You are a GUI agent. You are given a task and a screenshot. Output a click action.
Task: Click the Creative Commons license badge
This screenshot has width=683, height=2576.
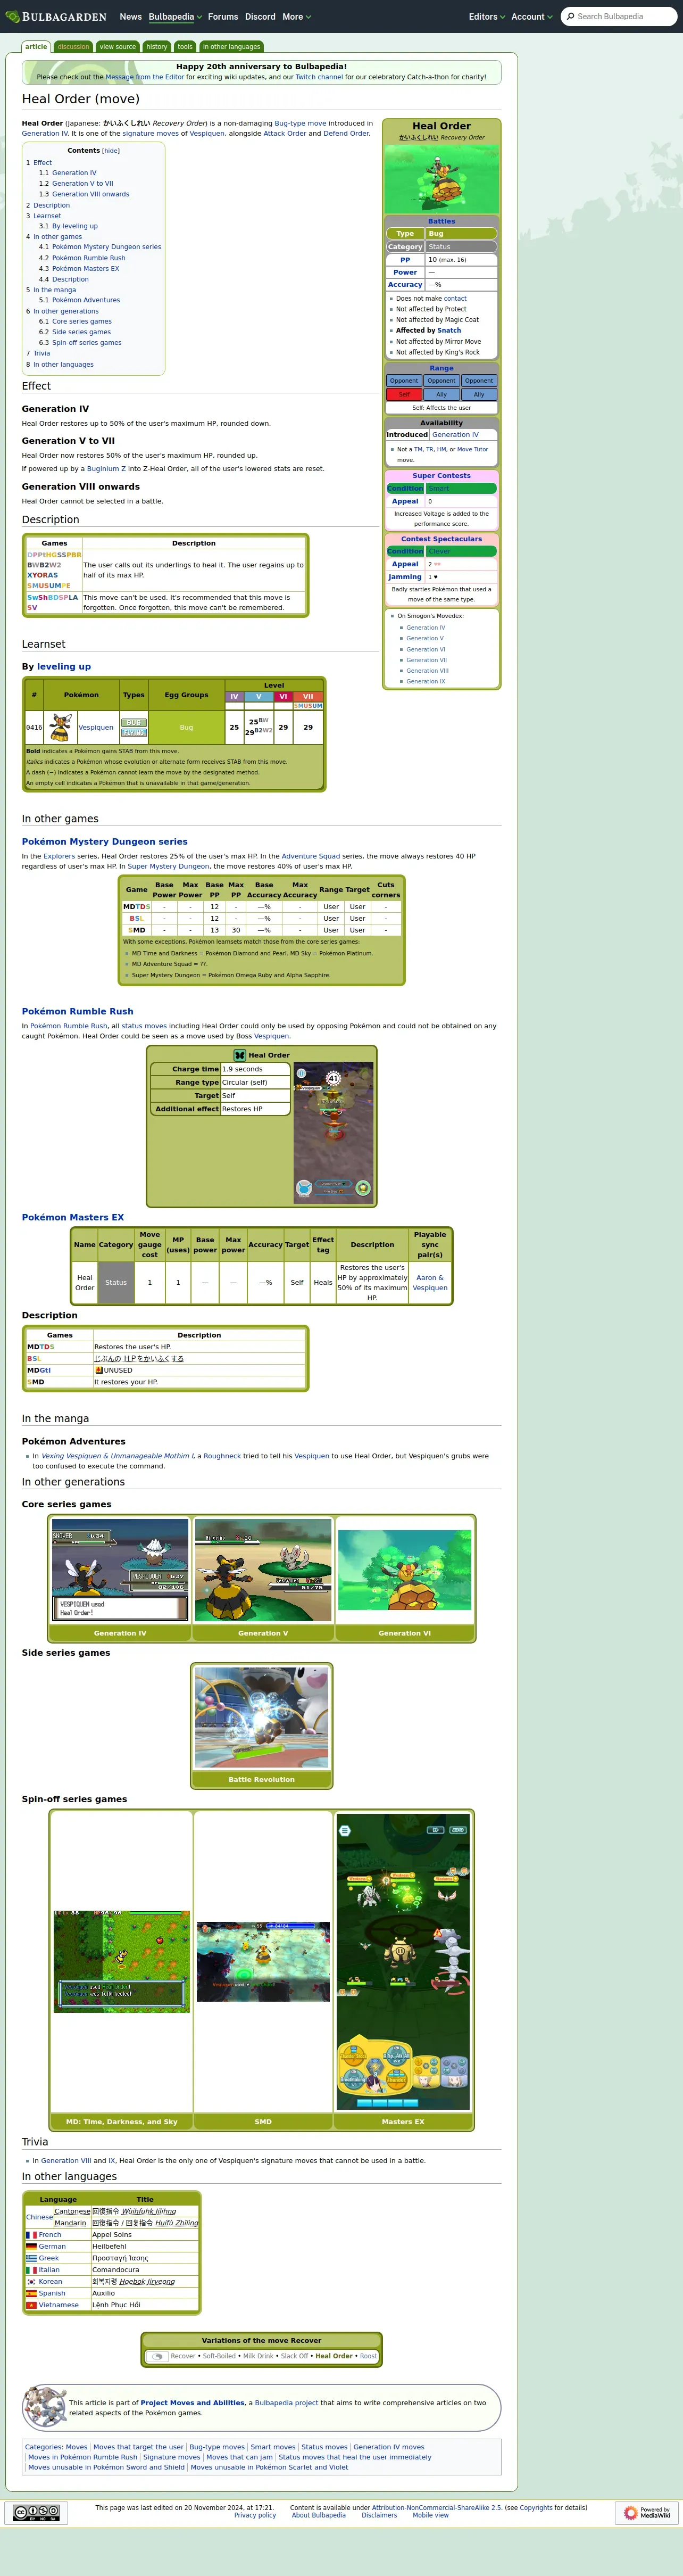pos(35,2512)
